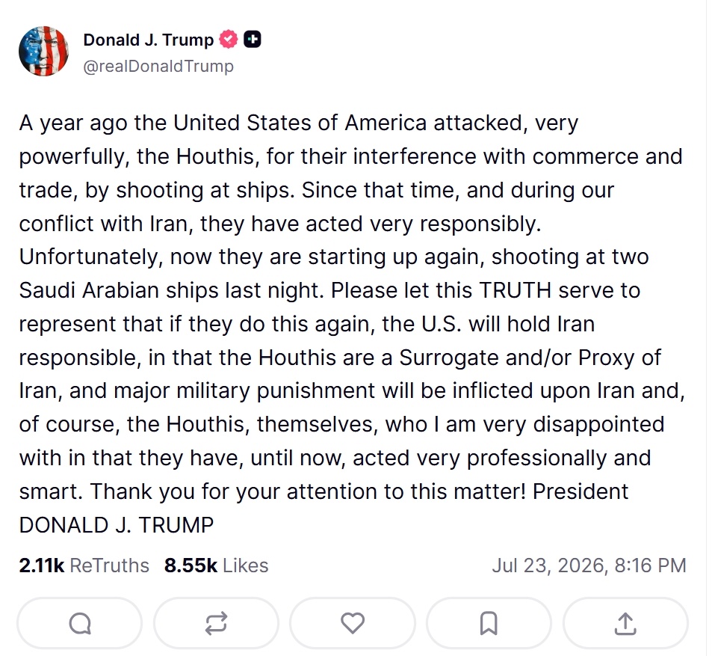ReTruth this post using the arrows icon
This screenshot has height=656, width=712.
[216, 623]
